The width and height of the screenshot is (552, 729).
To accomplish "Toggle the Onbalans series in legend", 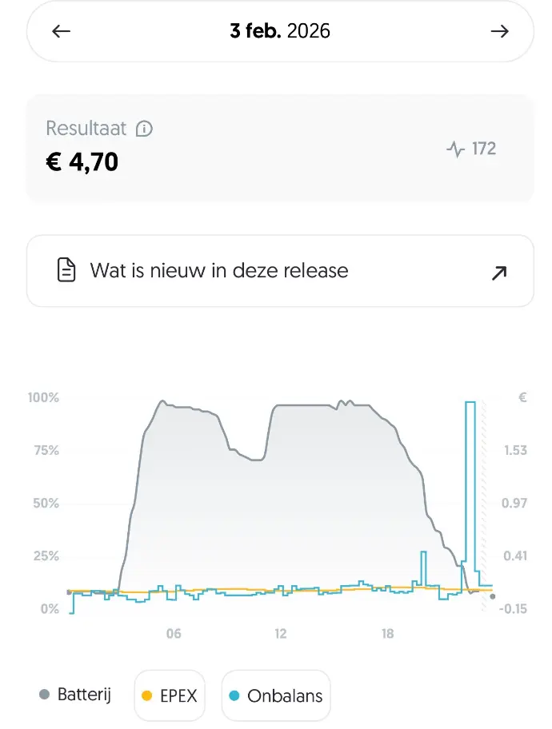I will point(275,695).
